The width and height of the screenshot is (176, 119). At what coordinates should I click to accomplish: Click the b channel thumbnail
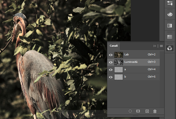click(x=119, y=77)
